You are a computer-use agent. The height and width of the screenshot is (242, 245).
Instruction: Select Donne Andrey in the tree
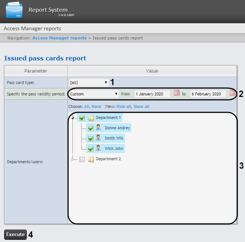(117, 128)
